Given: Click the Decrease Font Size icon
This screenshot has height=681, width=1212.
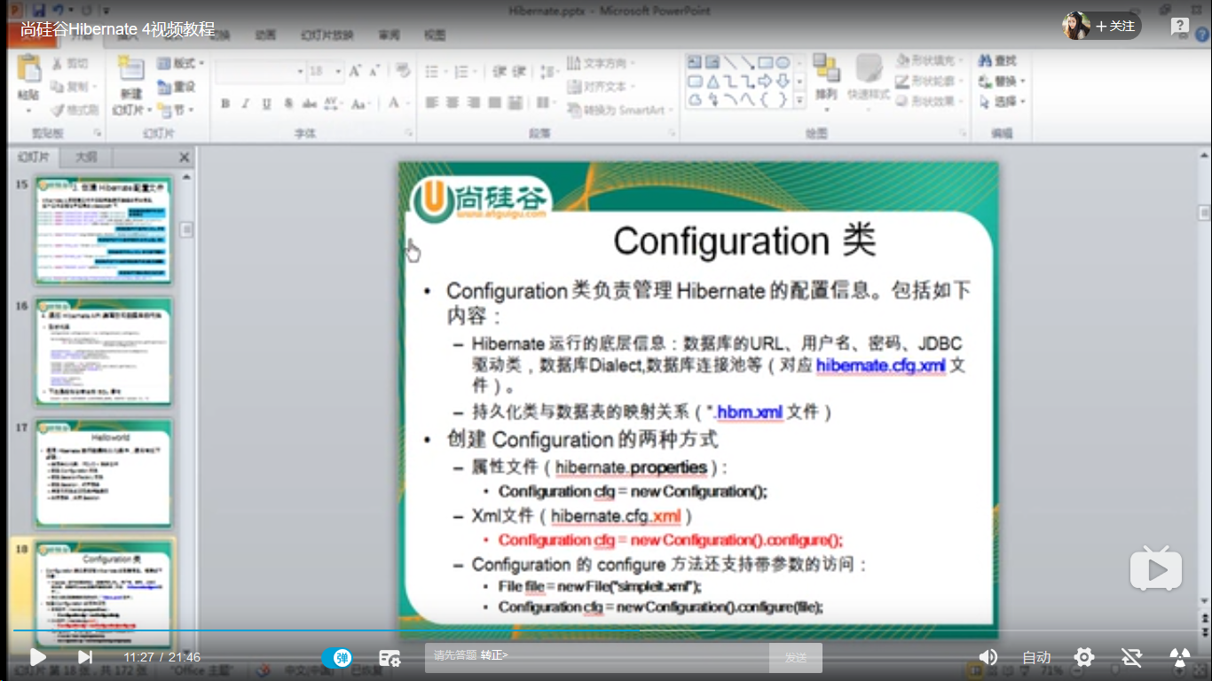Looking at the screenshot, I should pyautogui.click(x=374, y=71).
